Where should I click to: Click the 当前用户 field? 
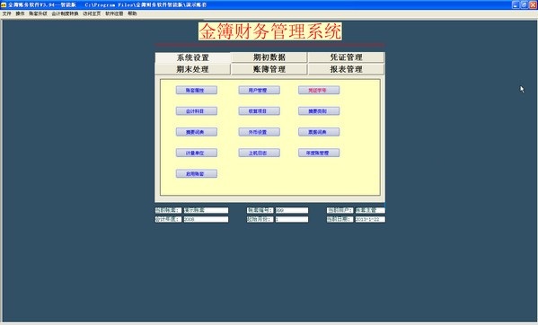point(370,210)
